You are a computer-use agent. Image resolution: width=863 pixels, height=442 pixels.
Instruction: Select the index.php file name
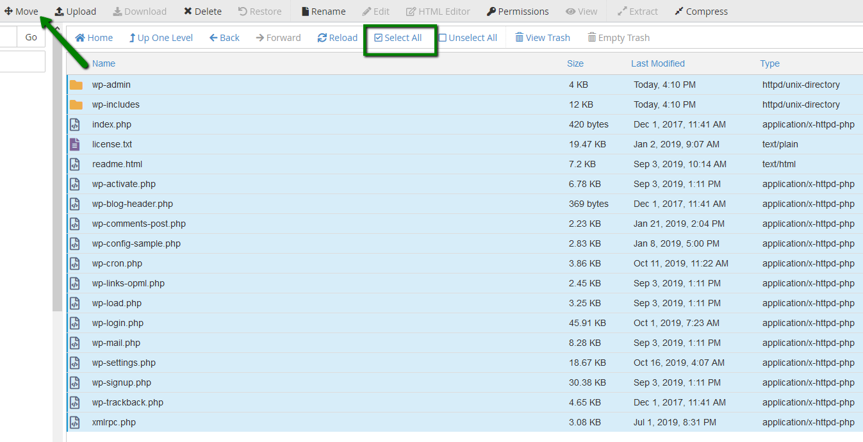(111, 124)
